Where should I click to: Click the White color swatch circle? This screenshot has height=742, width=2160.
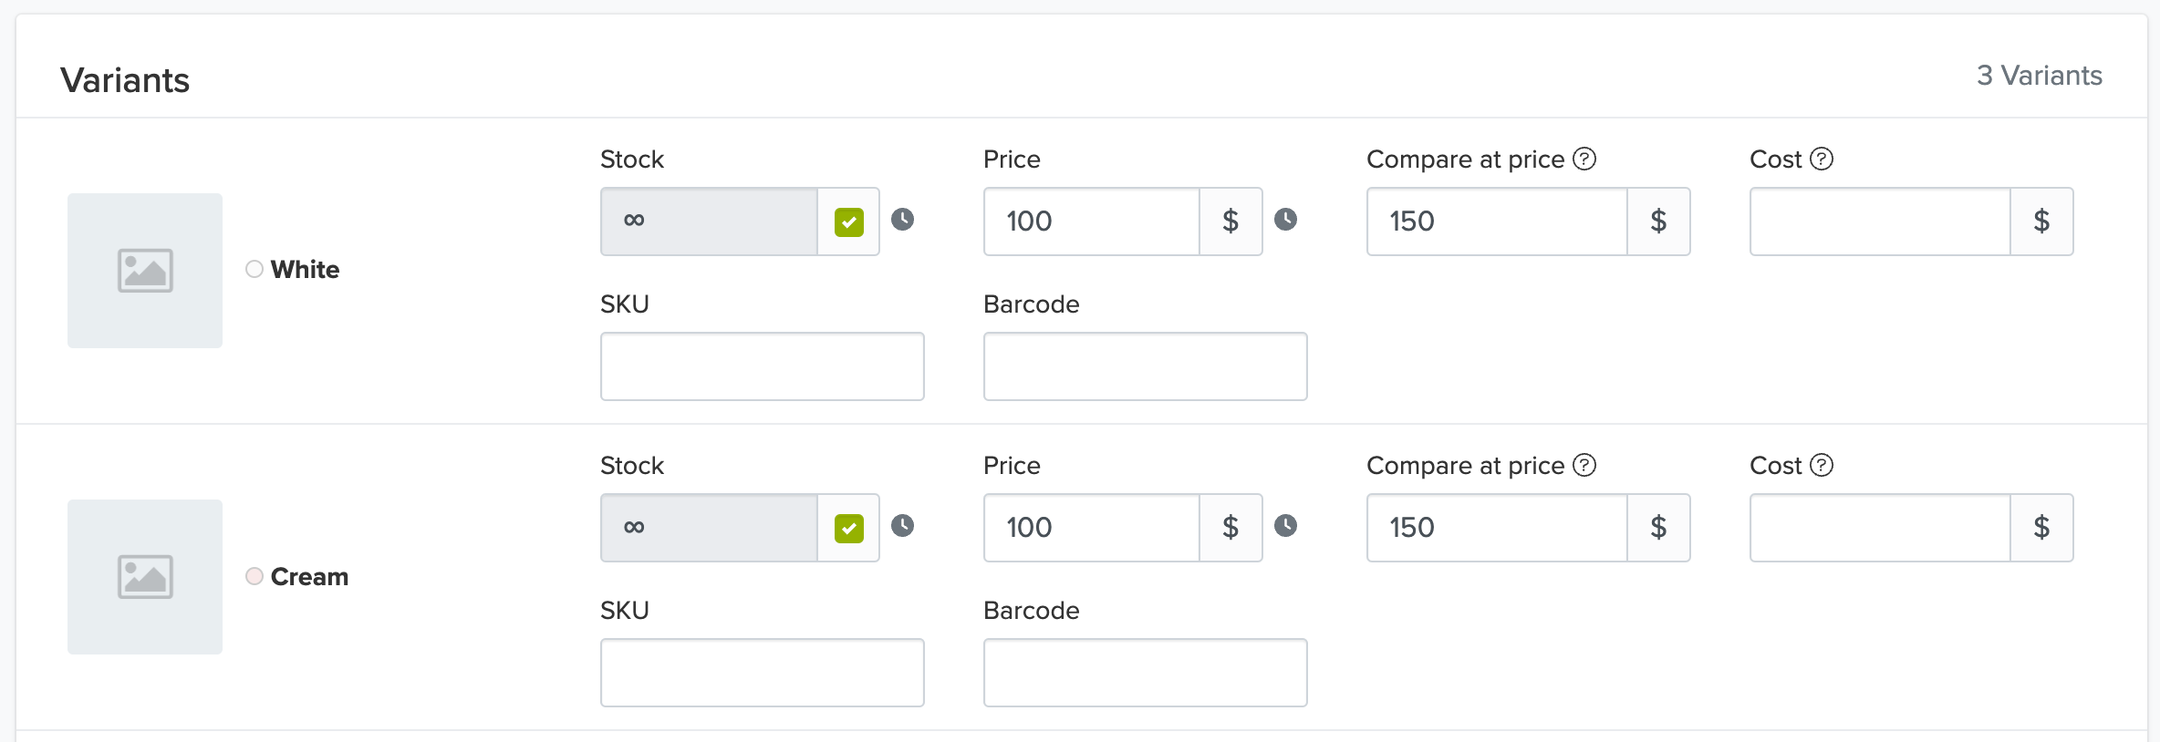(x=254, y=269)
